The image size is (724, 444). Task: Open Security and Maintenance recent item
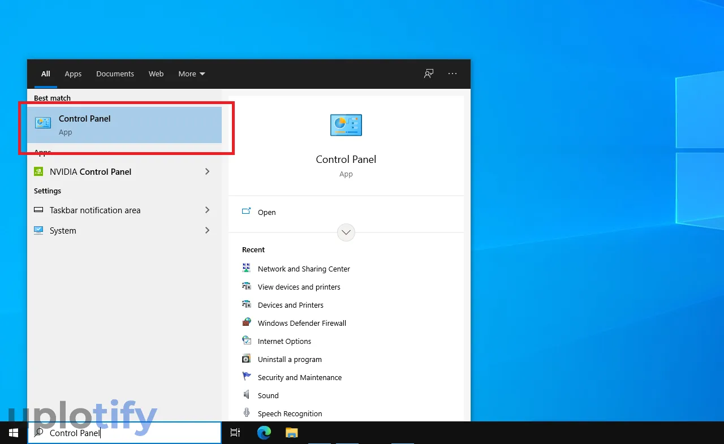(x=300, y=377)
